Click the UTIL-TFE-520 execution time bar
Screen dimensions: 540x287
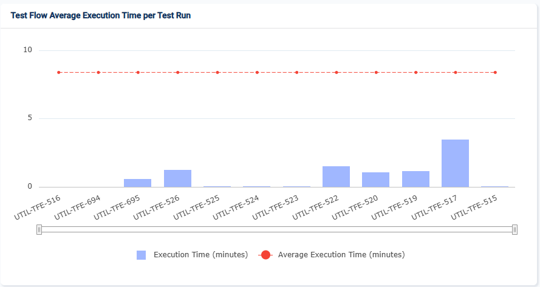pos(375,180)
